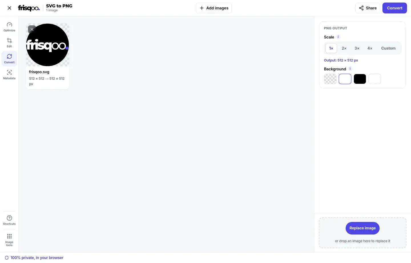Open the Optimize tool in sidebar
This screenshot has height=263, width=411.
coord(9,27)
